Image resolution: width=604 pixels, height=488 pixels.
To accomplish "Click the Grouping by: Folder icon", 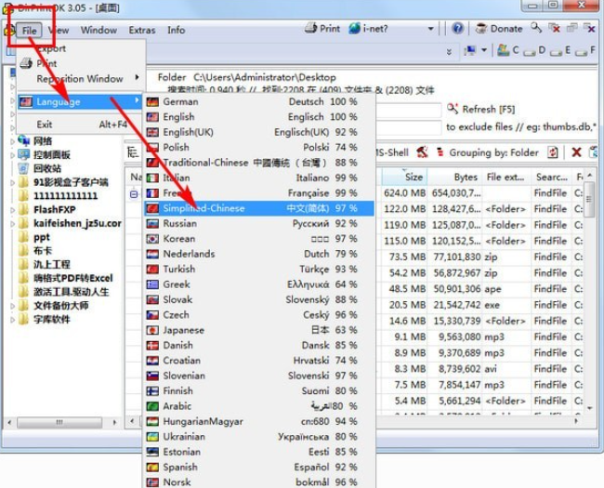I will (440, 152).
